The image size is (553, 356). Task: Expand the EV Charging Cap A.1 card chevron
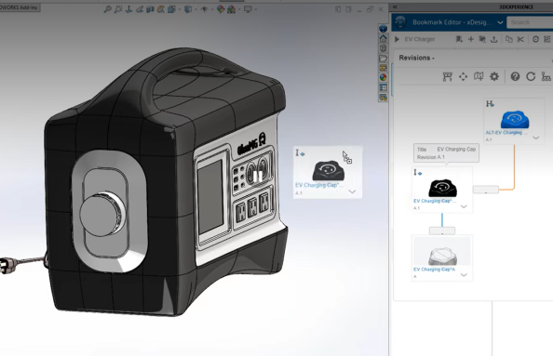464,206
